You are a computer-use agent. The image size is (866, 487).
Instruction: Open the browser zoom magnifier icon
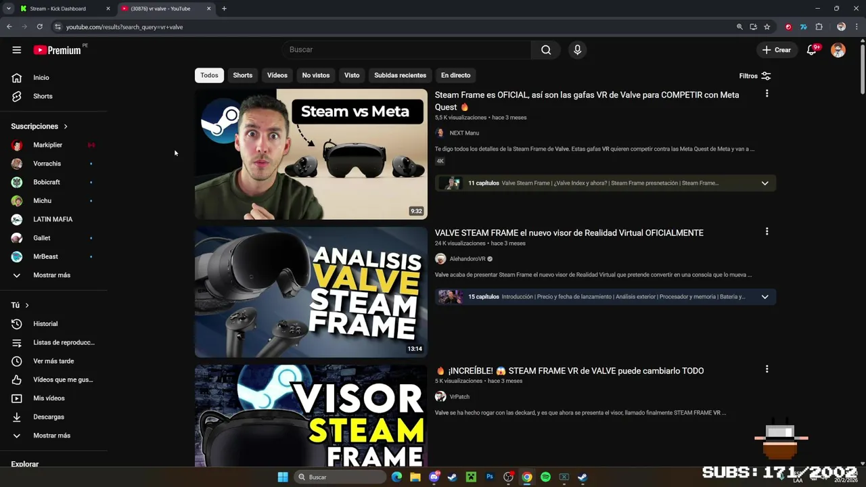[739, 27]
